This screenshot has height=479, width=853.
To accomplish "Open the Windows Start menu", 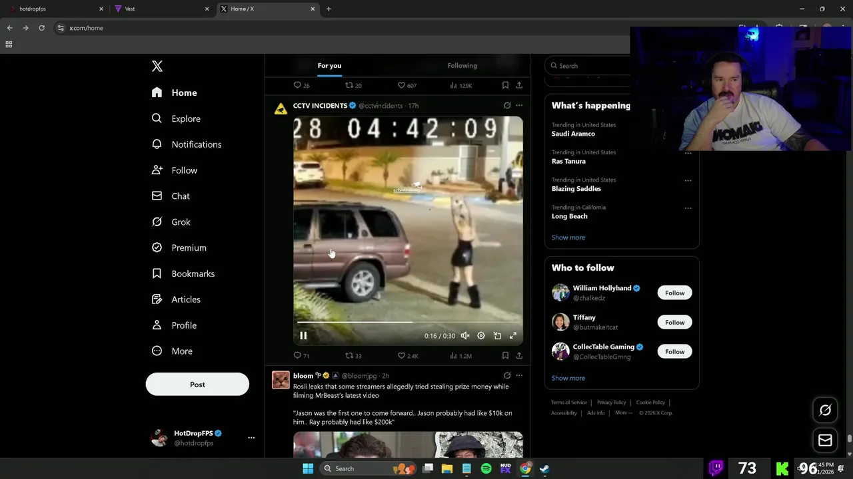I will pyautogui.click(x=308, y=468).
